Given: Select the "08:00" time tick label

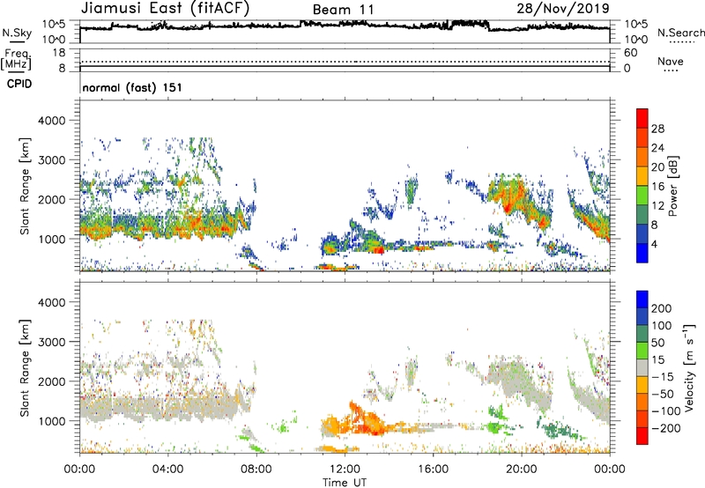Looking at the screenshot, I should pyautogui.click(x=256, y=470).
